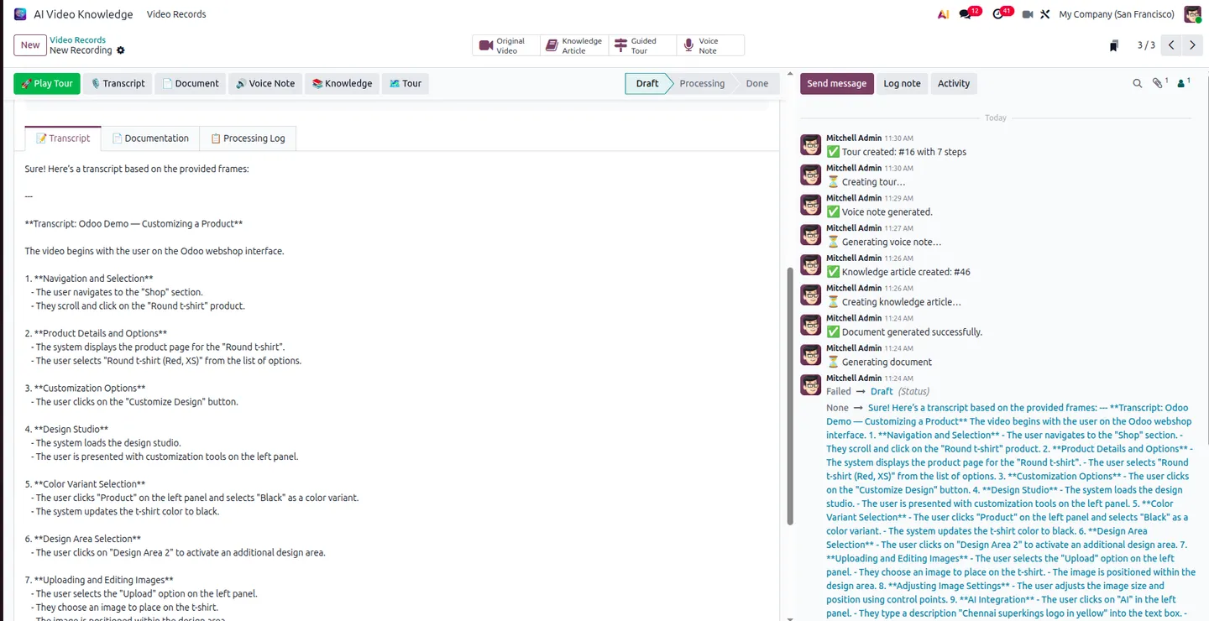Click the bookmark icon beside the record pager

tap(1114, 45)
